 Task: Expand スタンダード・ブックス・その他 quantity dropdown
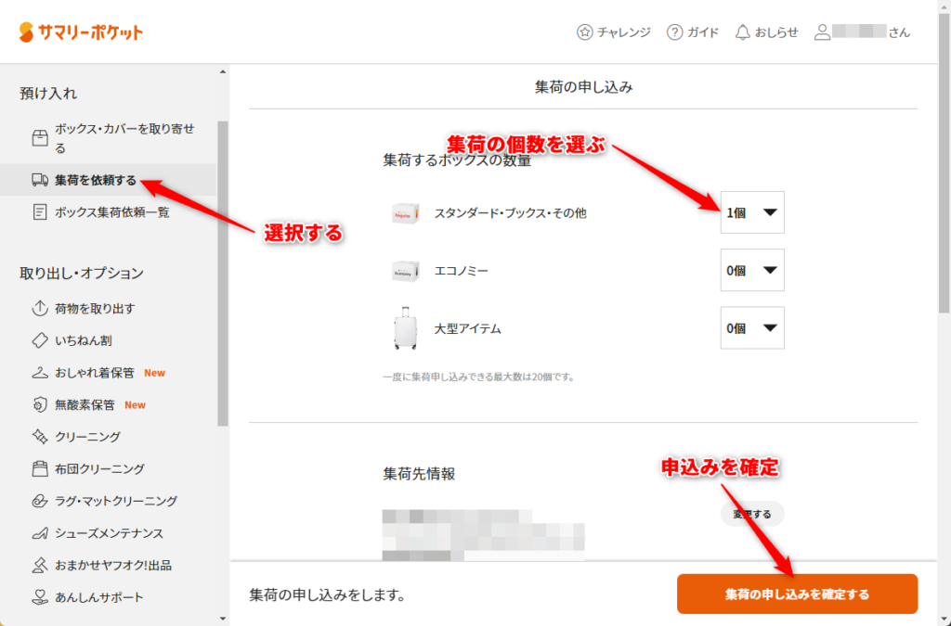point(752,212)
